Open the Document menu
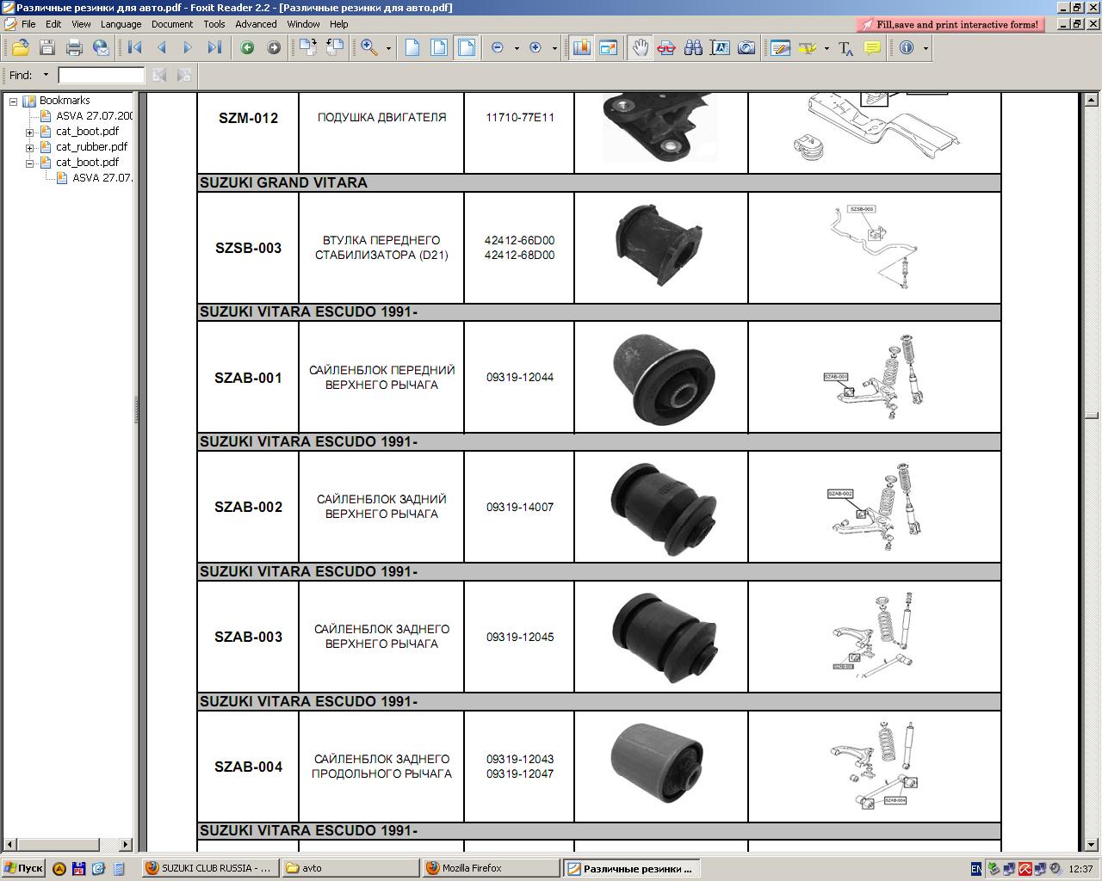This screenshot has height=881, width=1102. (x=171, y=24)
